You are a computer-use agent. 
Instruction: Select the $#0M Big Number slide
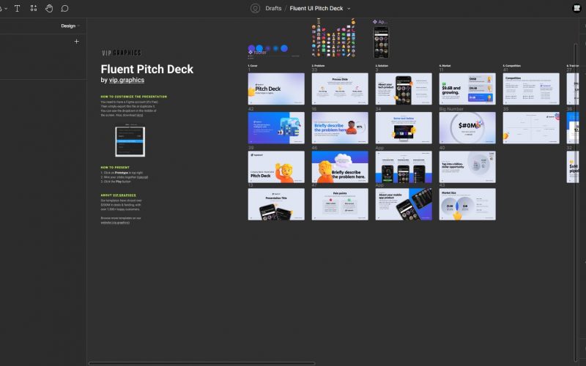coord(467,127)
